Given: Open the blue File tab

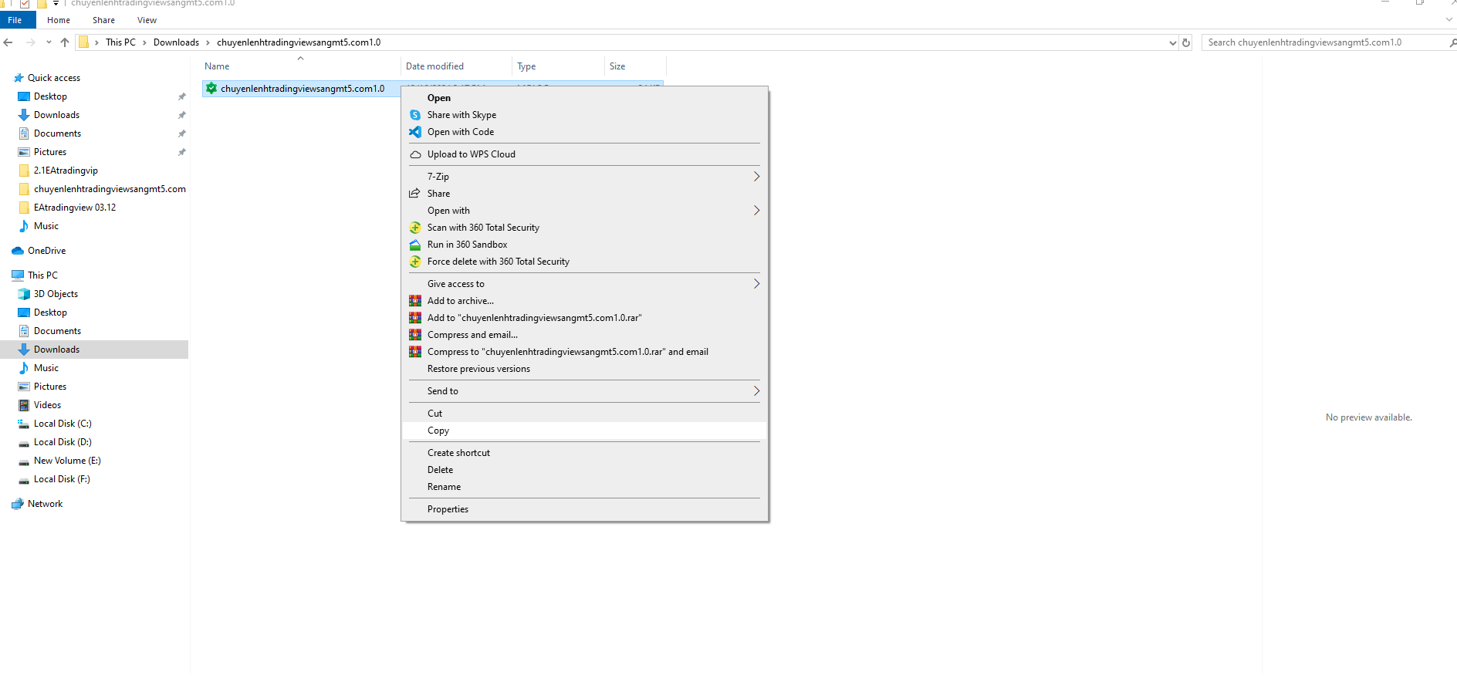Looking at the screenshot, I should (15, 20).
